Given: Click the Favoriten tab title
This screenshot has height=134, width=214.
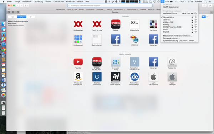Looking at the screenshot, I should [x=115, y=12].
